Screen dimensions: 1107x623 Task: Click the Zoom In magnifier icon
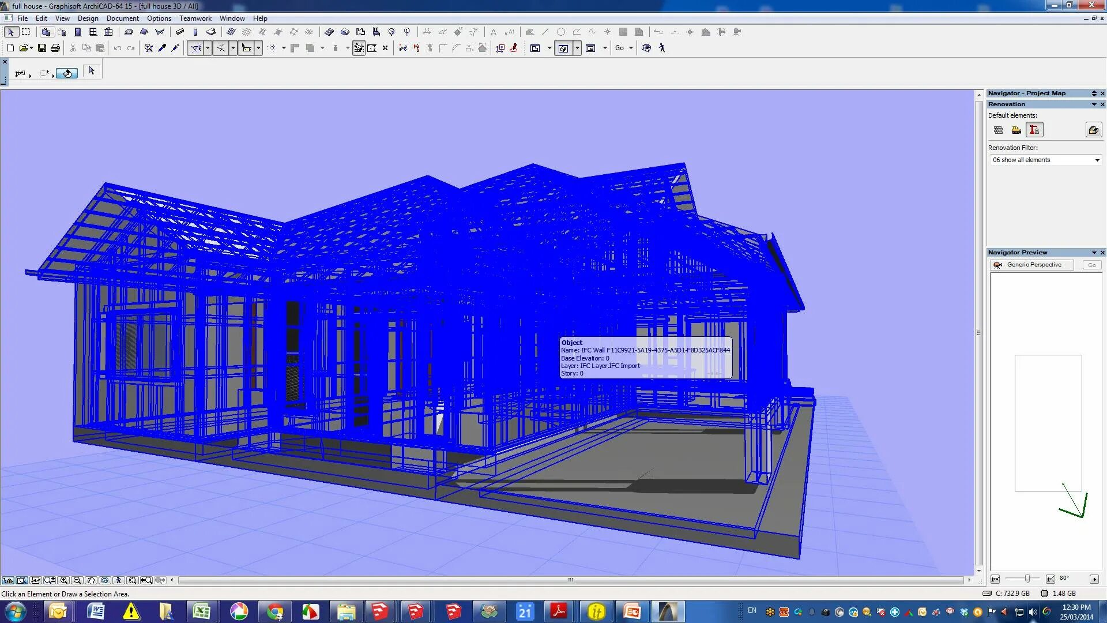tap(64, 580)
